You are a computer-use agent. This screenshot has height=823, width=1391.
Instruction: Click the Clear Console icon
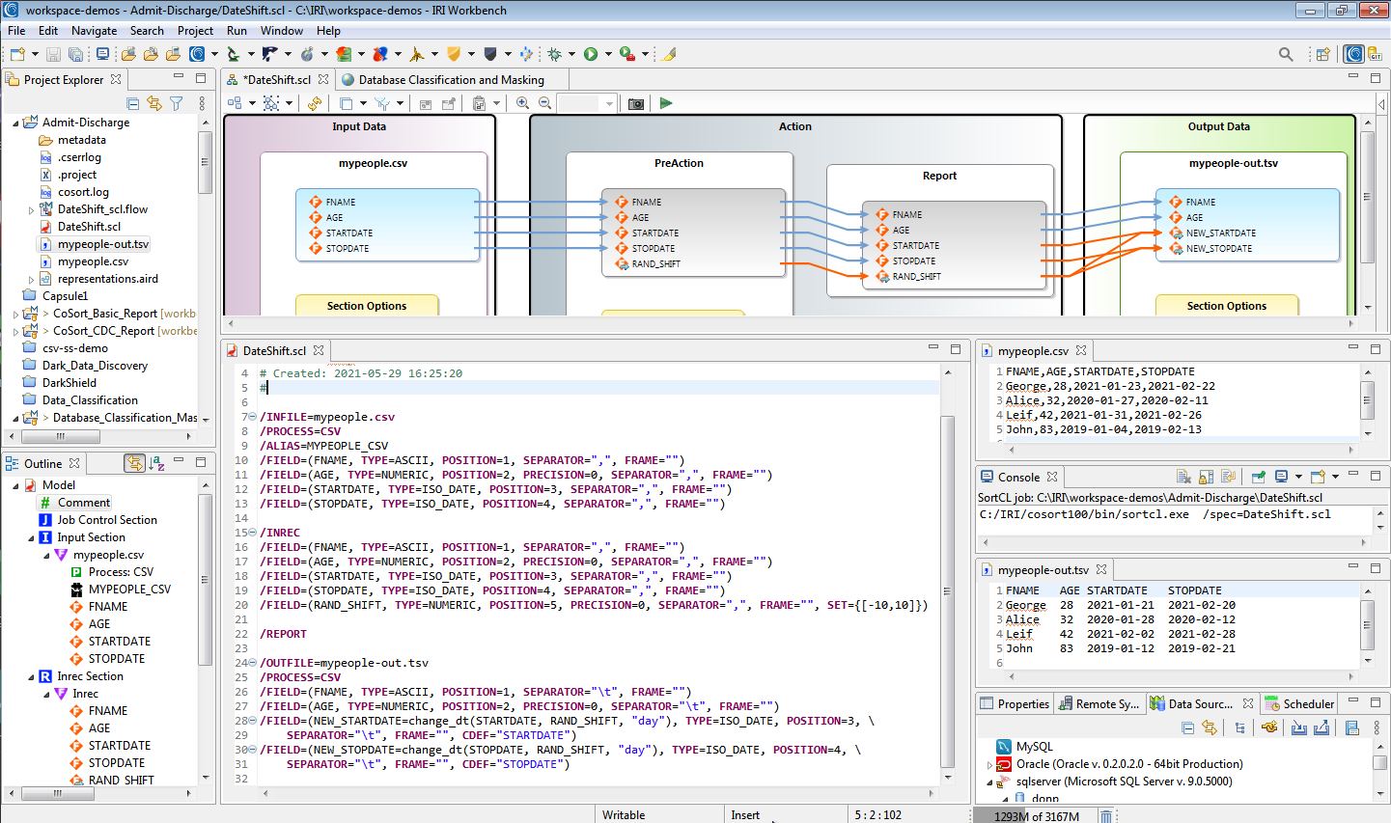(x=1184, y=477)
